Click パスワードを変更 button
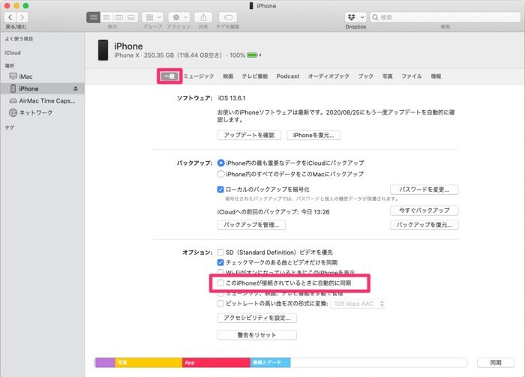Viewport: 525px width, 377px height. pos(424,190)
